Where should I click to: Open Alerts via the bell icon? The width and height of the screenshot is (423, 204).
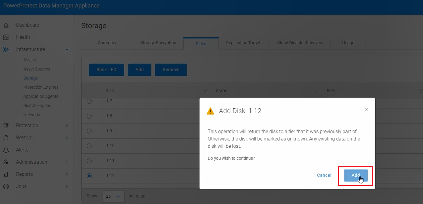click(7, 150)
